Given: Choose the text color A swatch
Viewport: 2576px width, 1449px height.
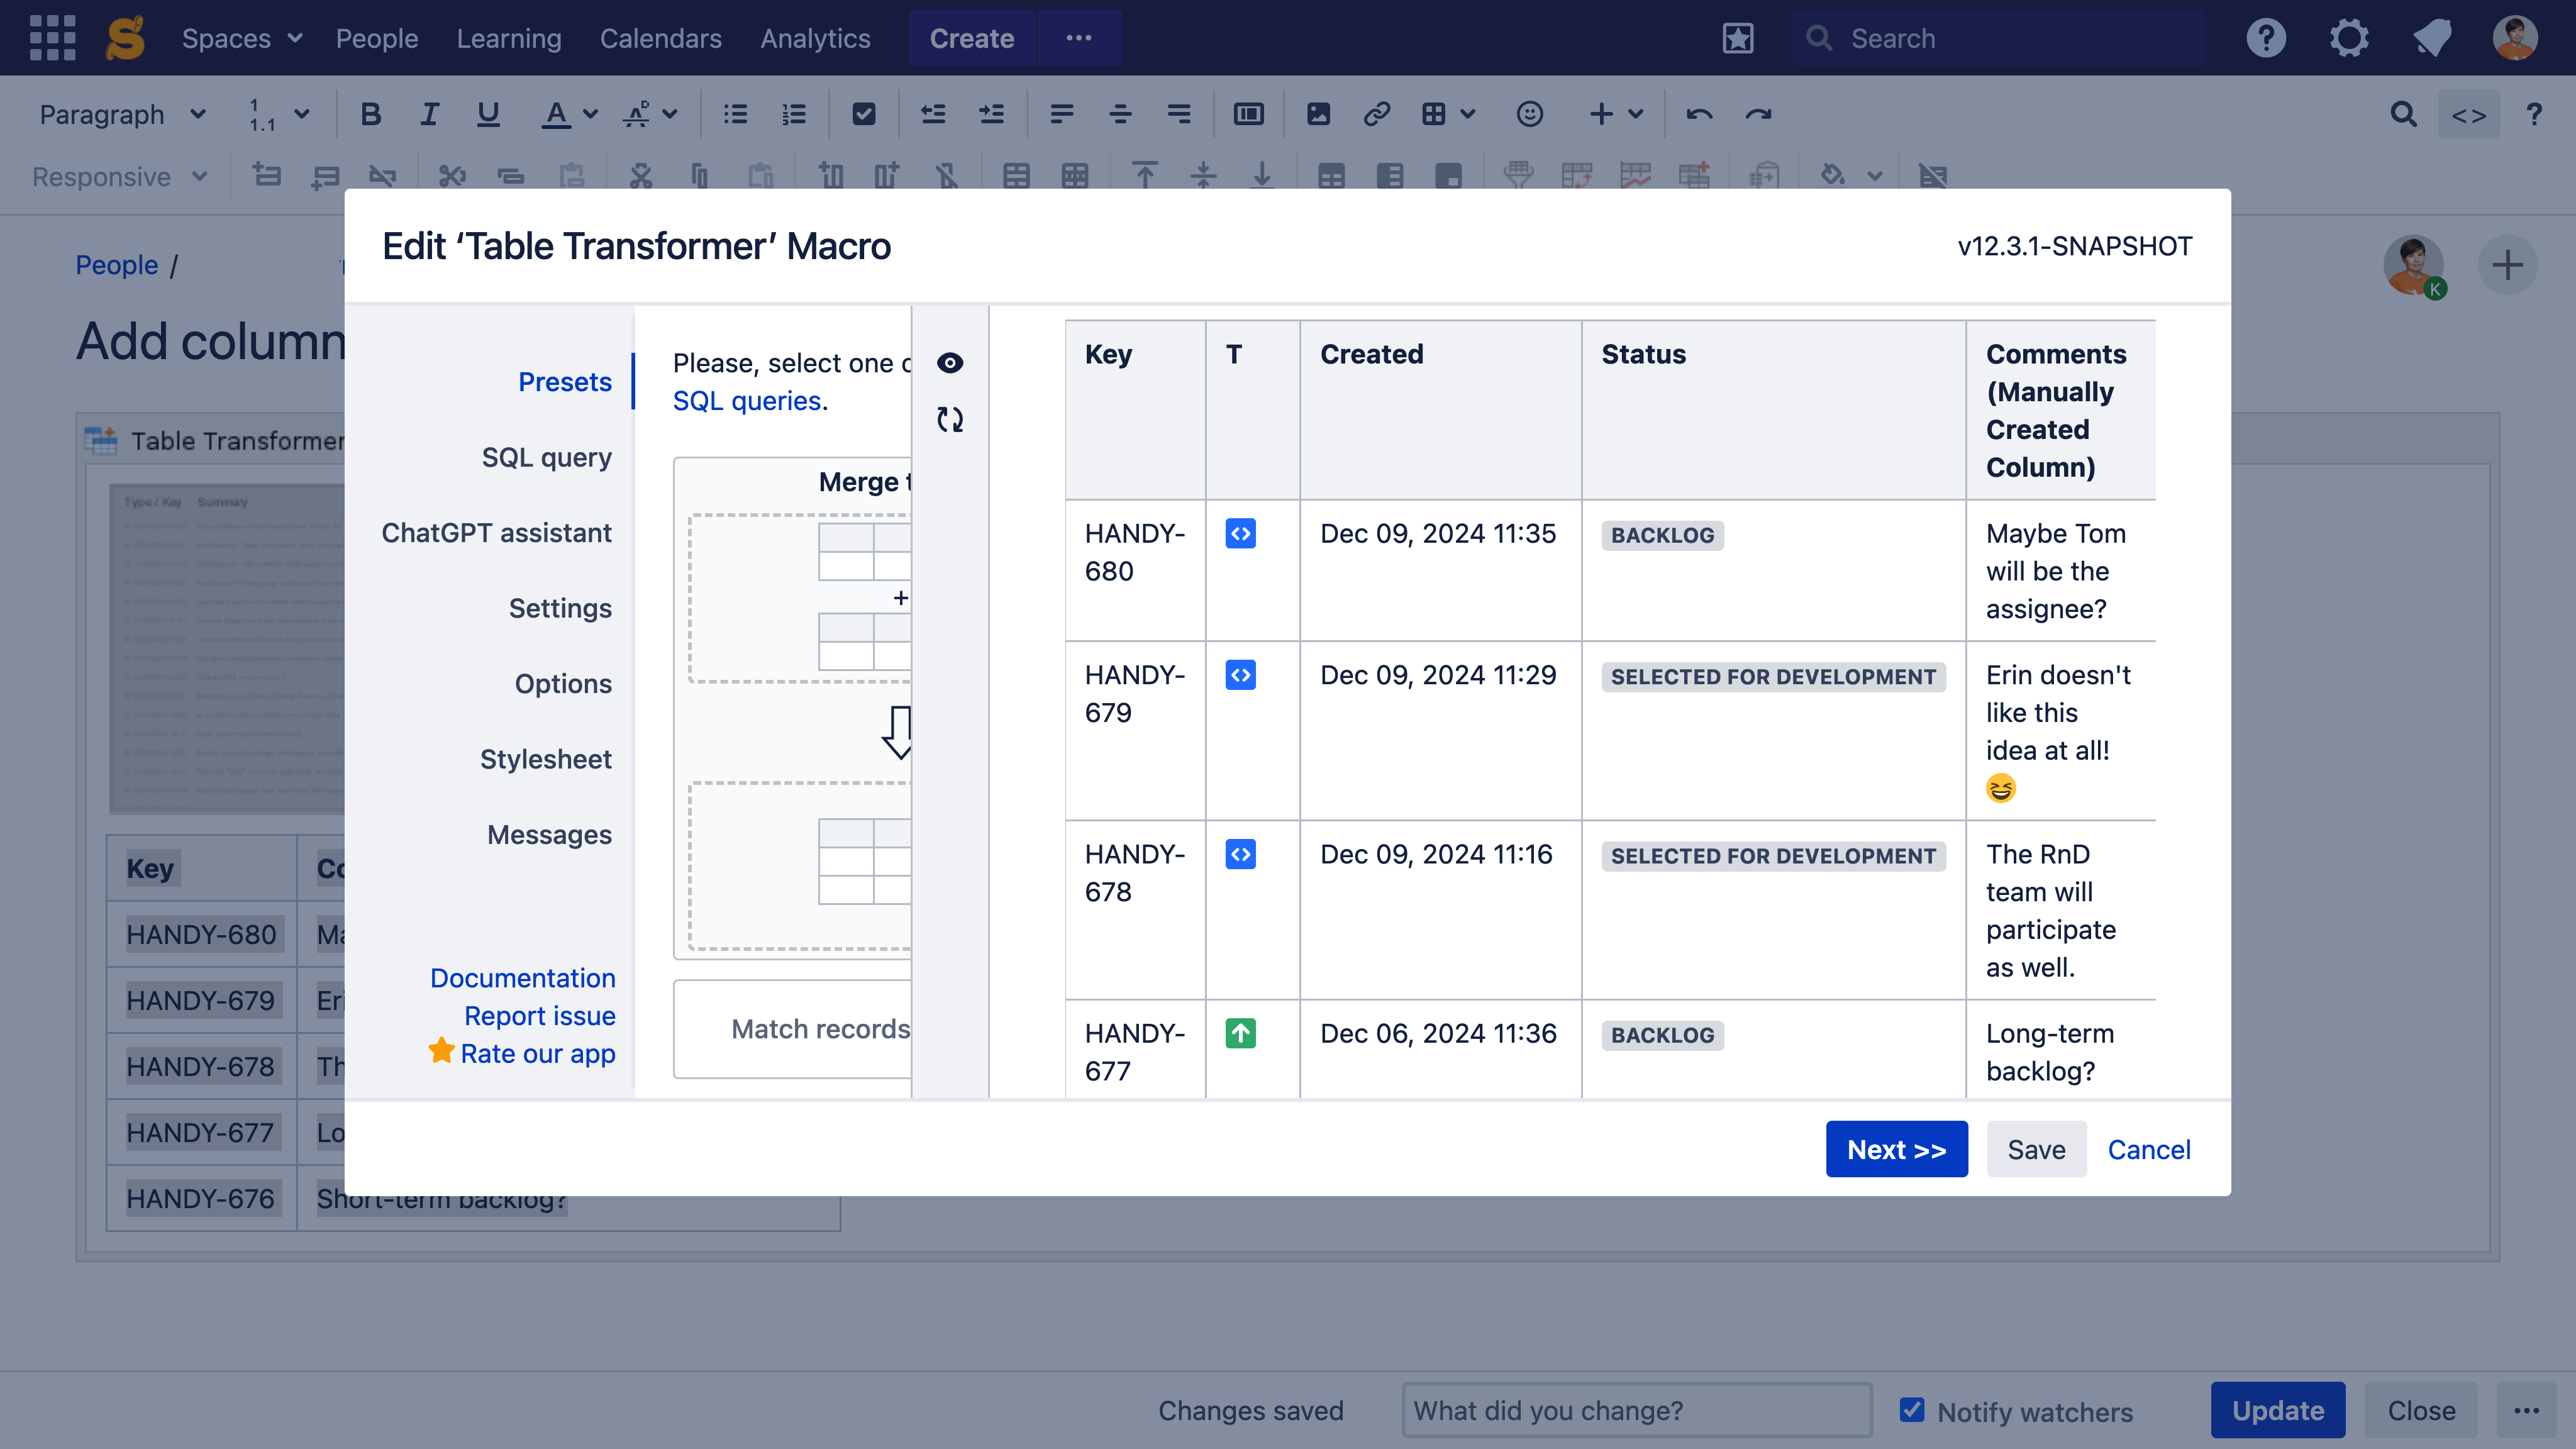Looking at the screenshot, I should point(556,114).
